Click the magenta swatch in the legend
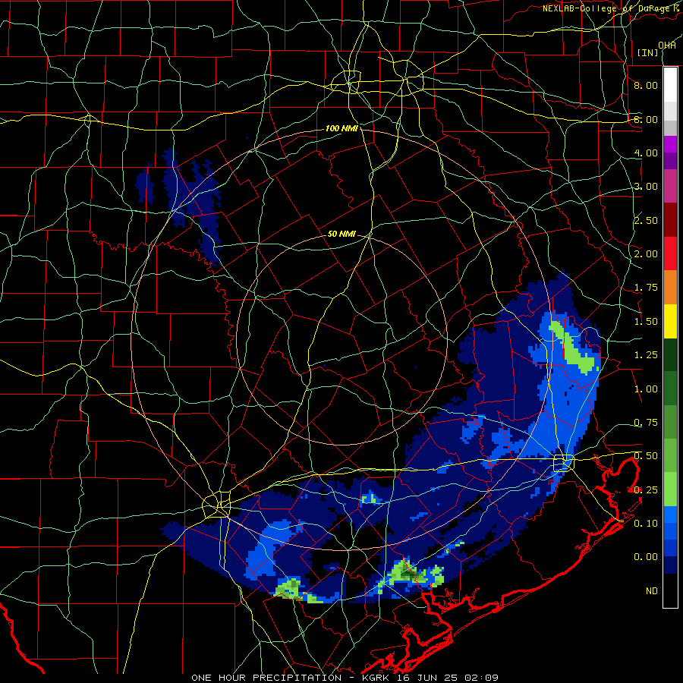The width and height of the screenshot is (683, 683). (670, 144)
